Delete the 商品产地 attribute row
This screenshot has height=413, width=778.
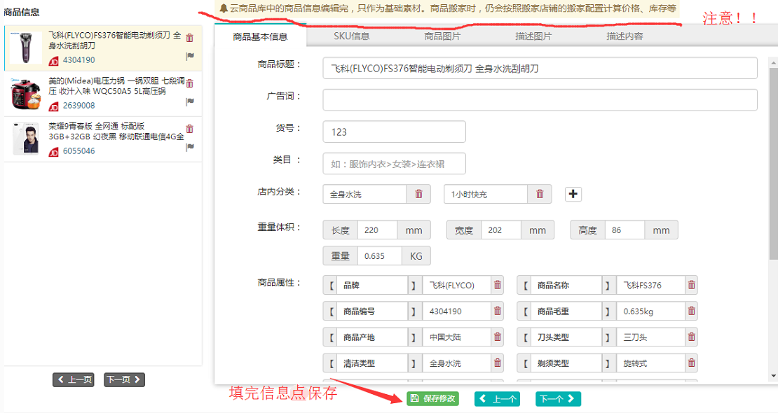click(x=497, y=337)
